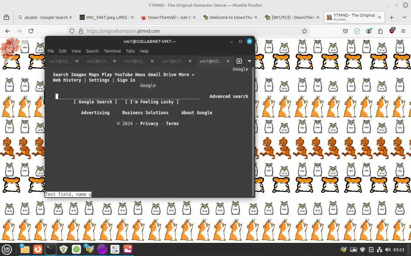The image size is (411, 256).
Task: Add a new terminal tab
Action: pos(239,61)
